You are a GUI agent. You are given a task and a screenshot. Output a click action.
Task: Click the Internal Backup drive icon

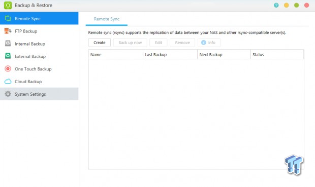[8, 44]
